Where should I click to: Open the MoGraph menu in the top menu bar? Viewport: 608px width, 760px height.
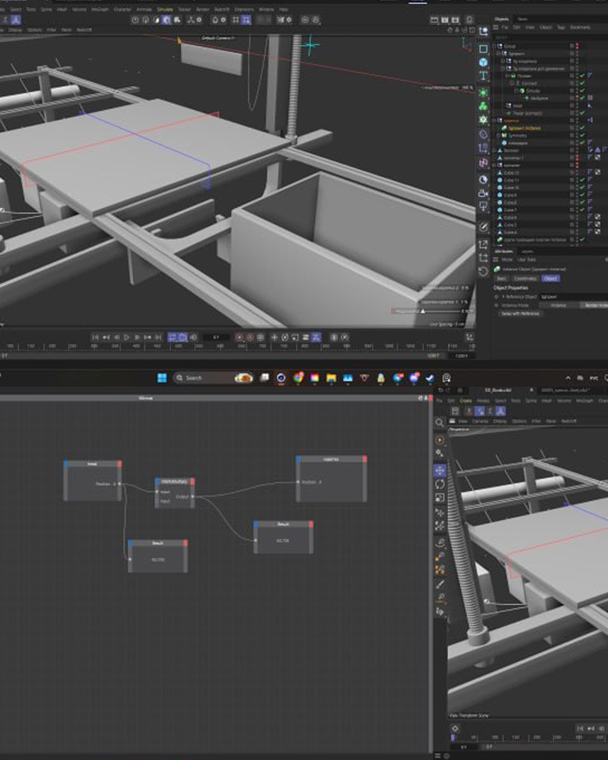[100, 10]
